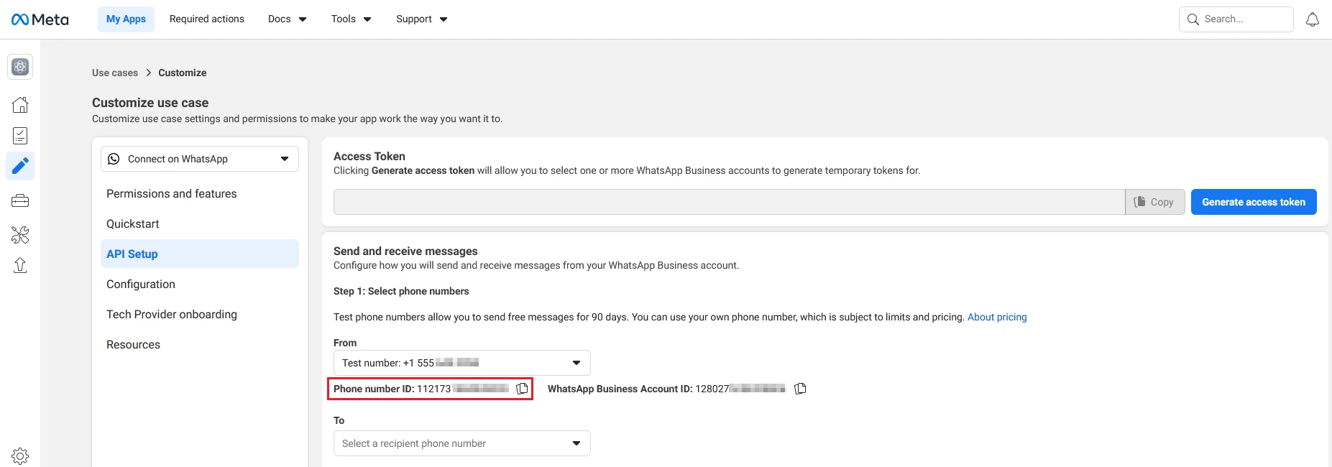Click the Meta logo
The image size is (1332, 467).
coord(40,19)
